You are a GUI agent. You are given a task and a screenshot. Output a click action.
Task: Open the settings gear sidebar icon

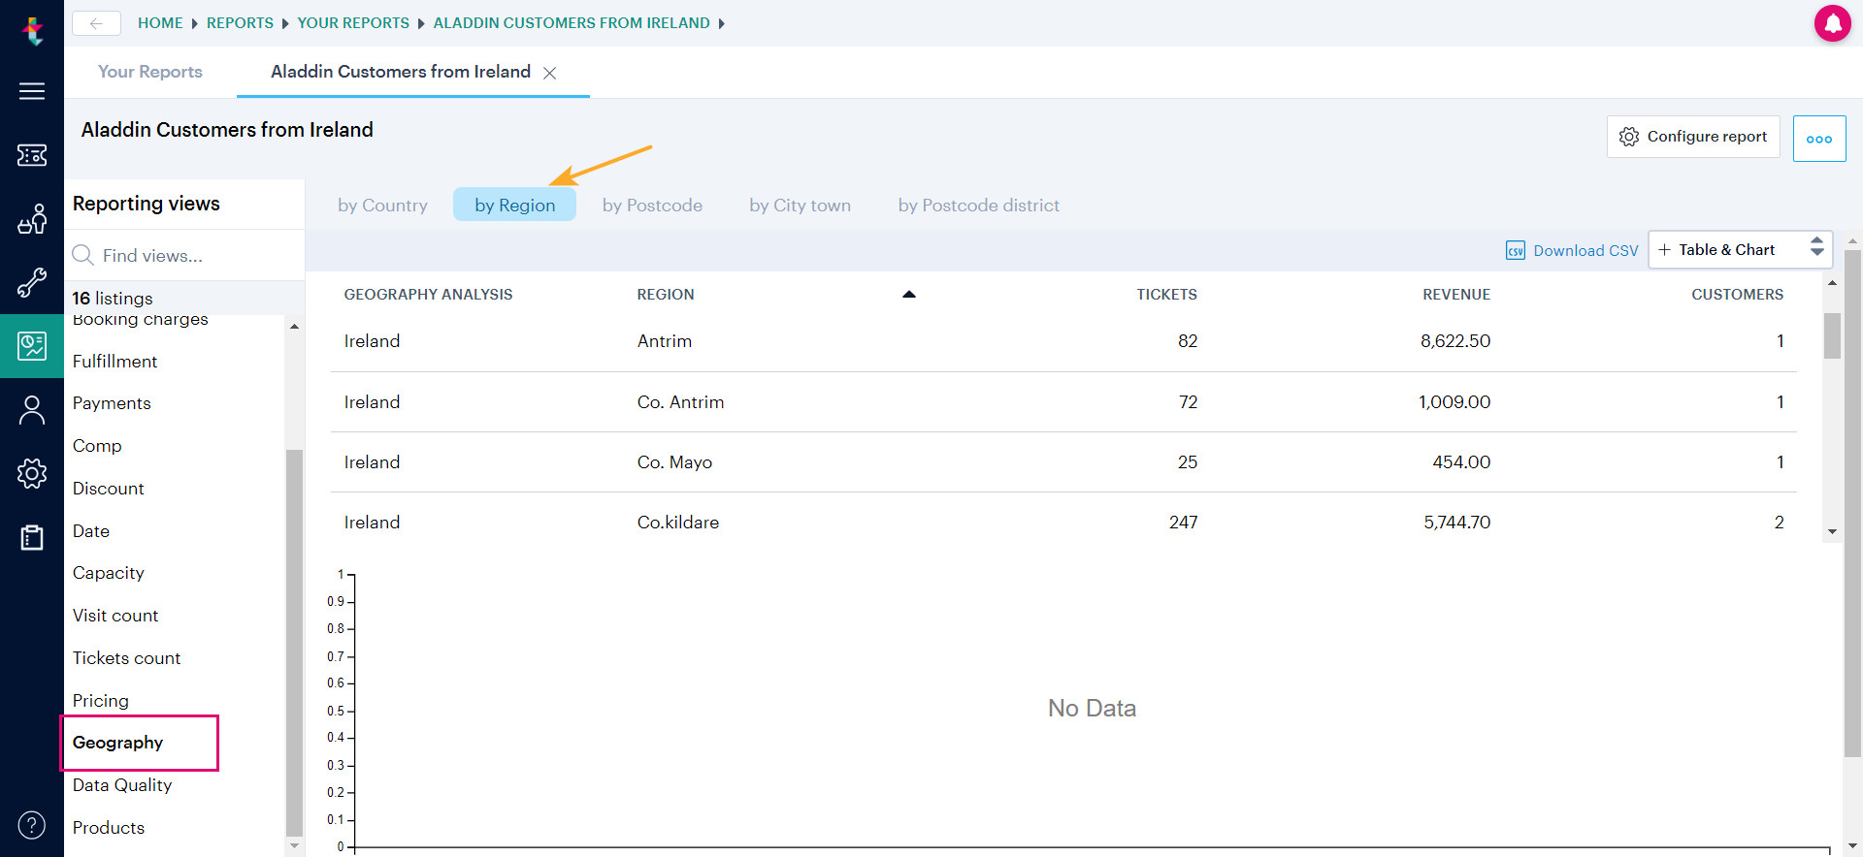[x=32, y=473]
